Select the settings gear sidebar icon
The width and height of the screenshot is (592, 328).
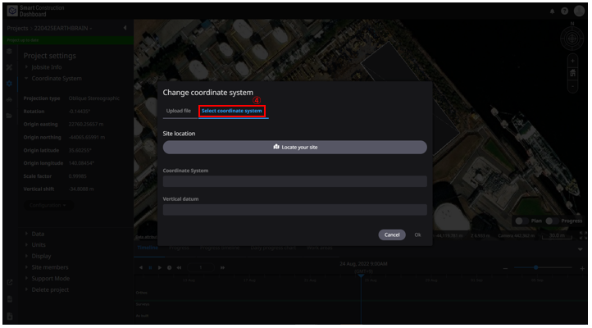[x=9, y=84]
